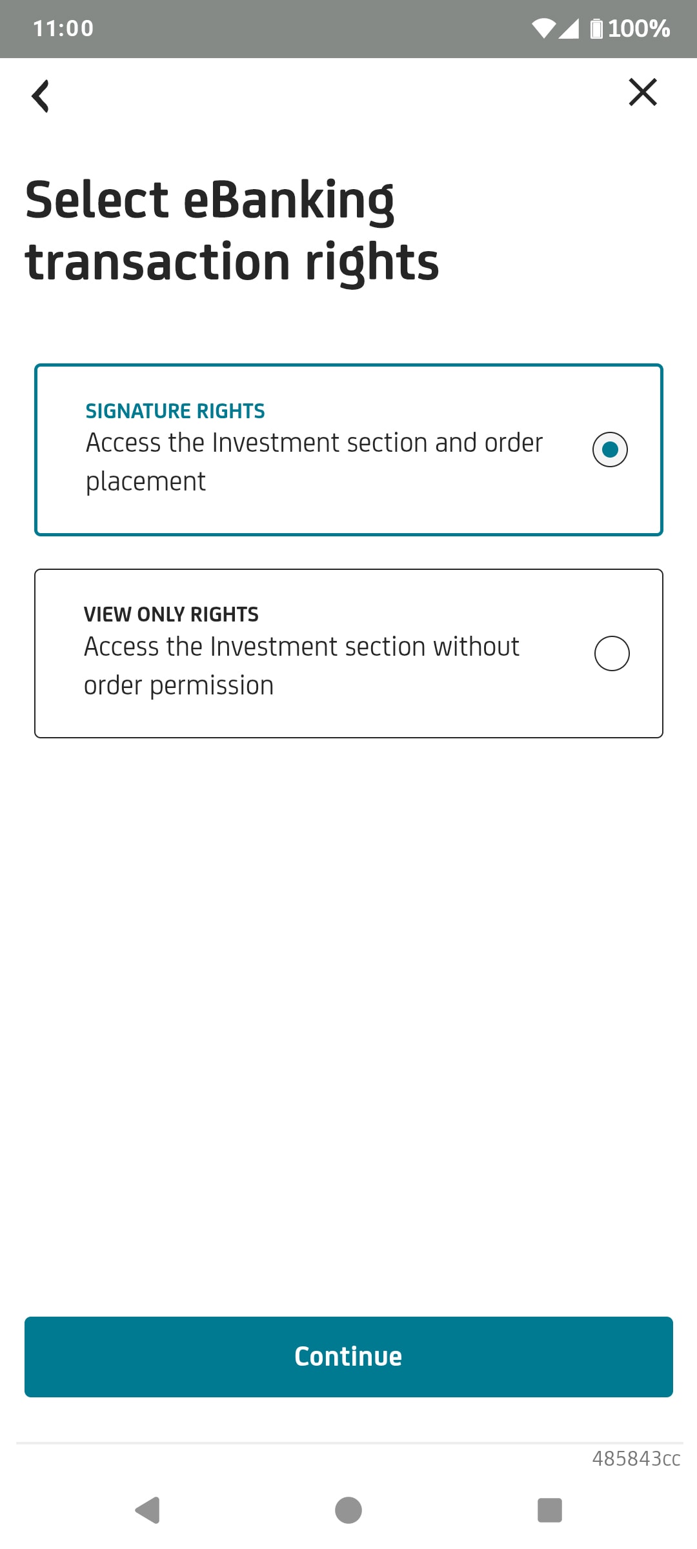Tap the "Investment section and order placement" description
Screen dimensions: 697x1549
point(314,461)
